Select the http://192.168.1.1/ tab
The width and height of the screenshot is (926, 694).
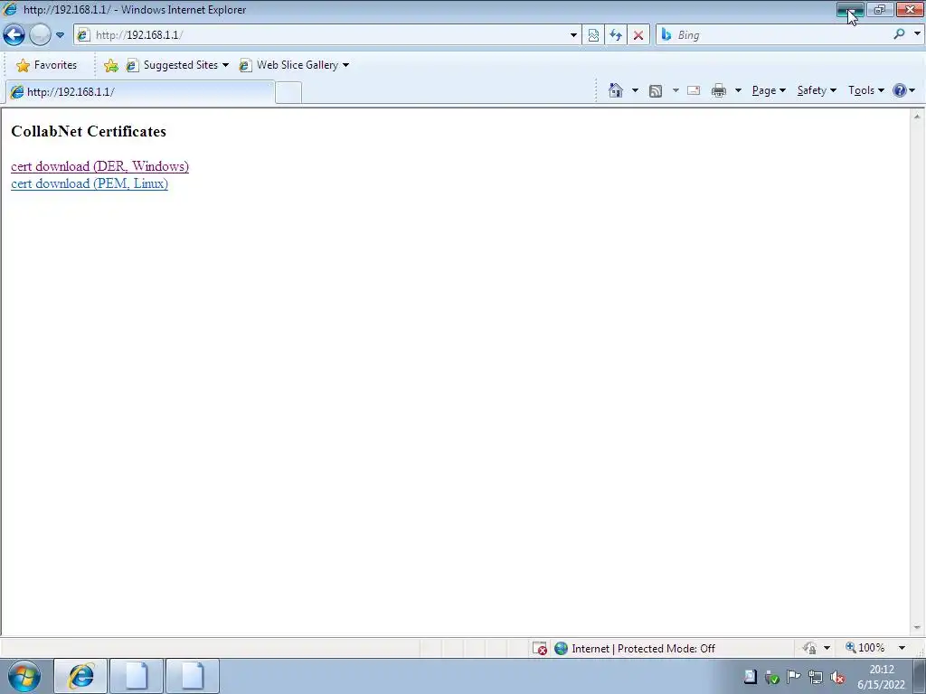point(140,92)
